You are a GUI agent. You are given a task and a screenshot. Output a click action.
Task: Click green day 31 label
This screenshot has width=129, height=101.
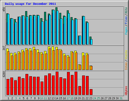(121, 98)
